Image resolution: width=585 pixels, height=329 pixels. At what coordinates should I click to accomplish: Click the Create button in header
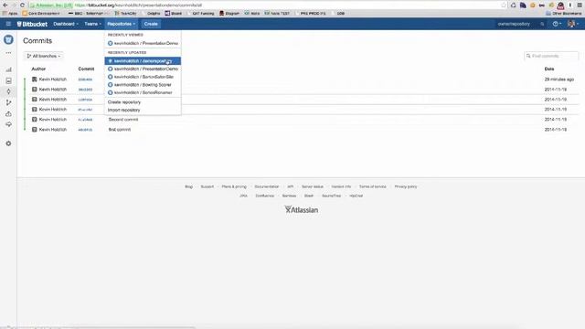pyautogui.click(x=151, y=24)
